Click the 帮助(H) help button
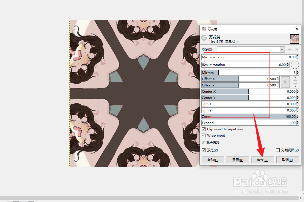The height and width of the screenshot is (202, 304). pos(213,160)
